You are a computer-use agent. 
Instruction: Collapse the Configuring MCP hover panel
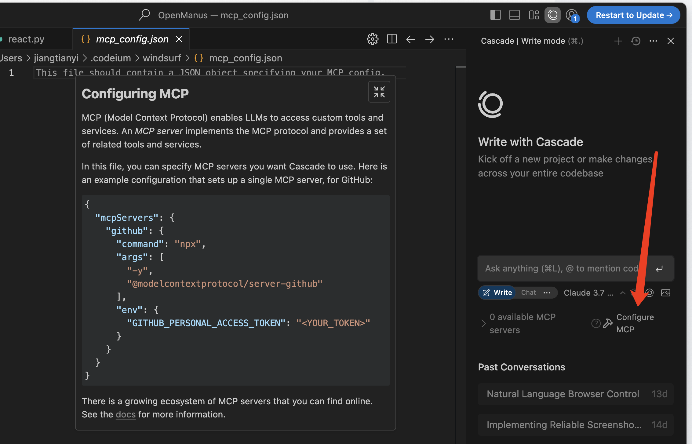[379, 92]
